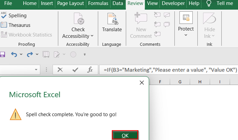Open the Thesaurus
Viewport: 238px width, 140px height.
pos(16,25)
